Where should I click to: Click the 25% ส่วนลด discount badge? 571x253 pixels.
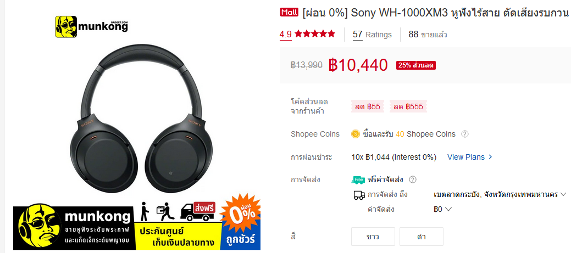[x=416, y=65]
